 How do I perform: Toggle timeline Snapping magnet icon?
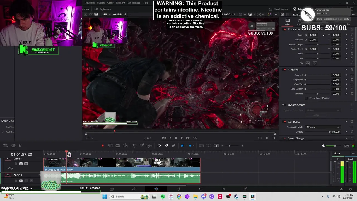159,146
